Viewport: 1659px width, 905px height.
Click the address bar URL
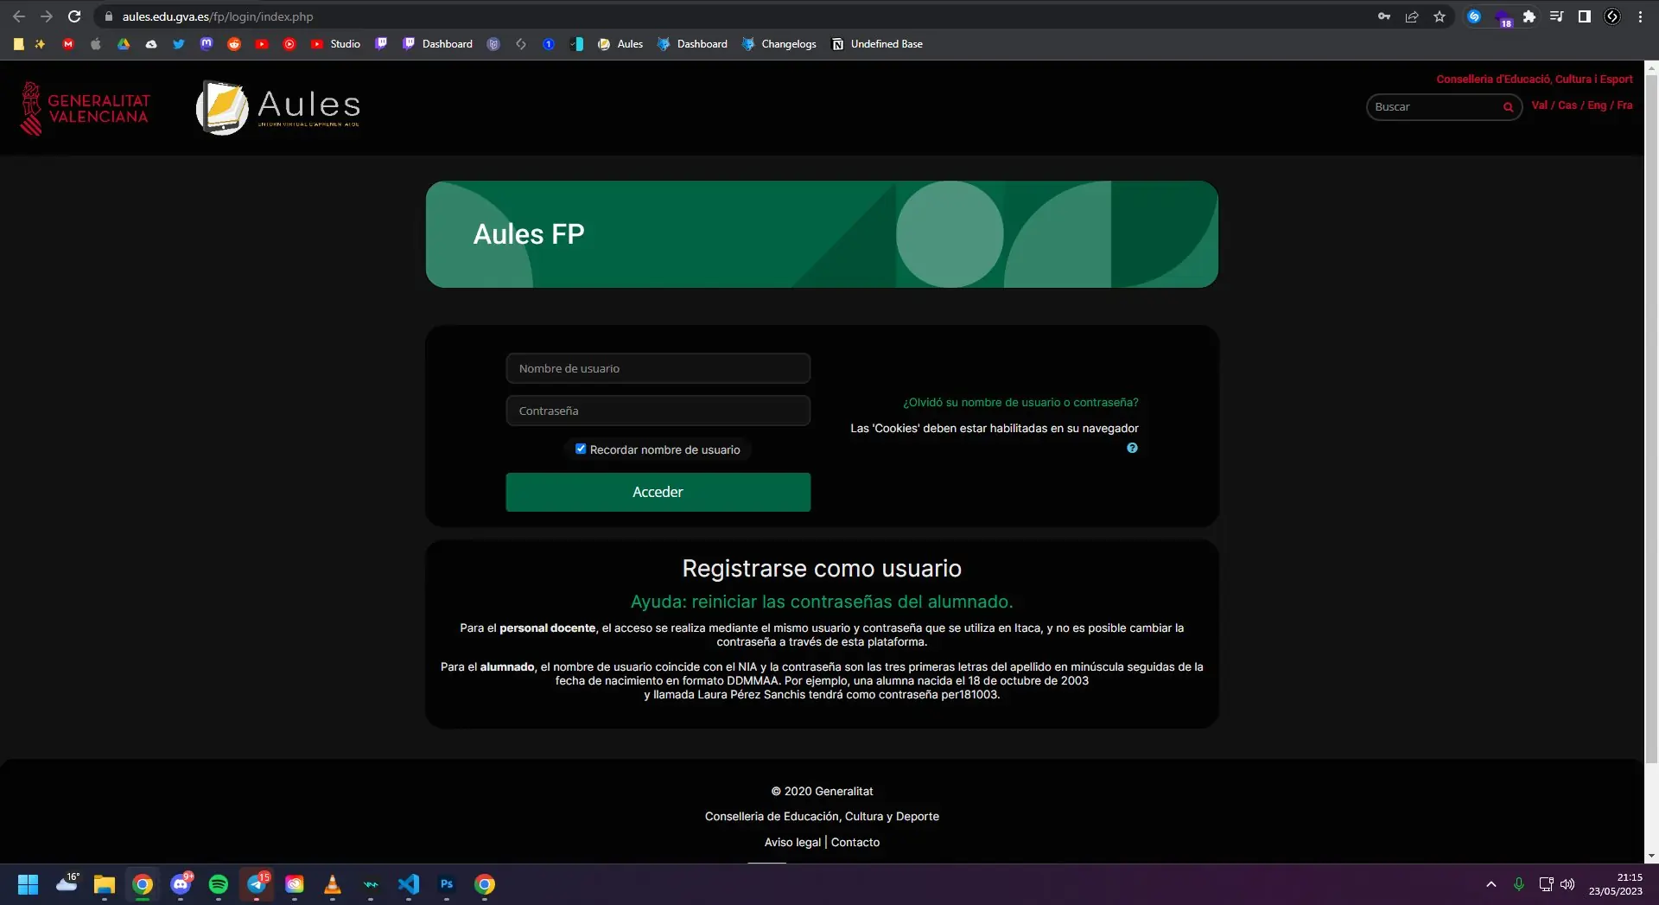(218, 16)
